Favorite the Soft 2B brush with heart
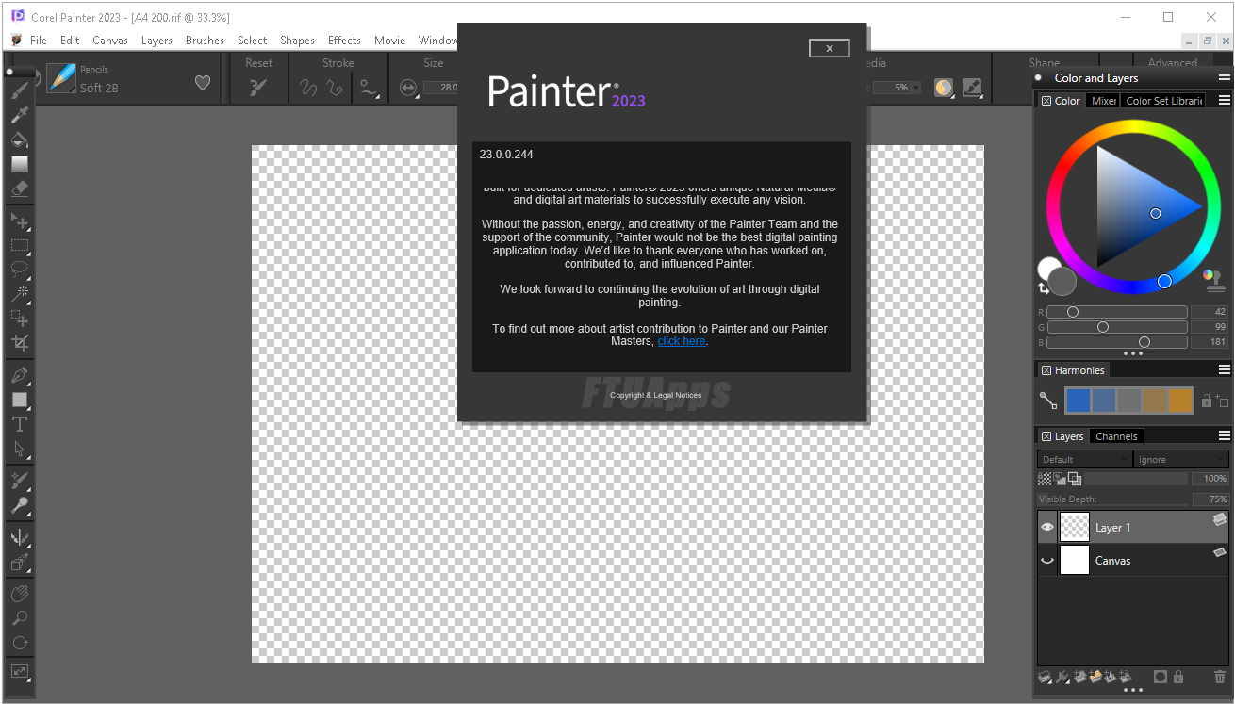This screenshot has width=1235, height=704. [203, 83]
